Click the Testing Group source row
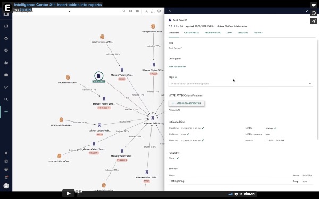The width and height of the screenshot is (319, 199). (x=241, y=181)
